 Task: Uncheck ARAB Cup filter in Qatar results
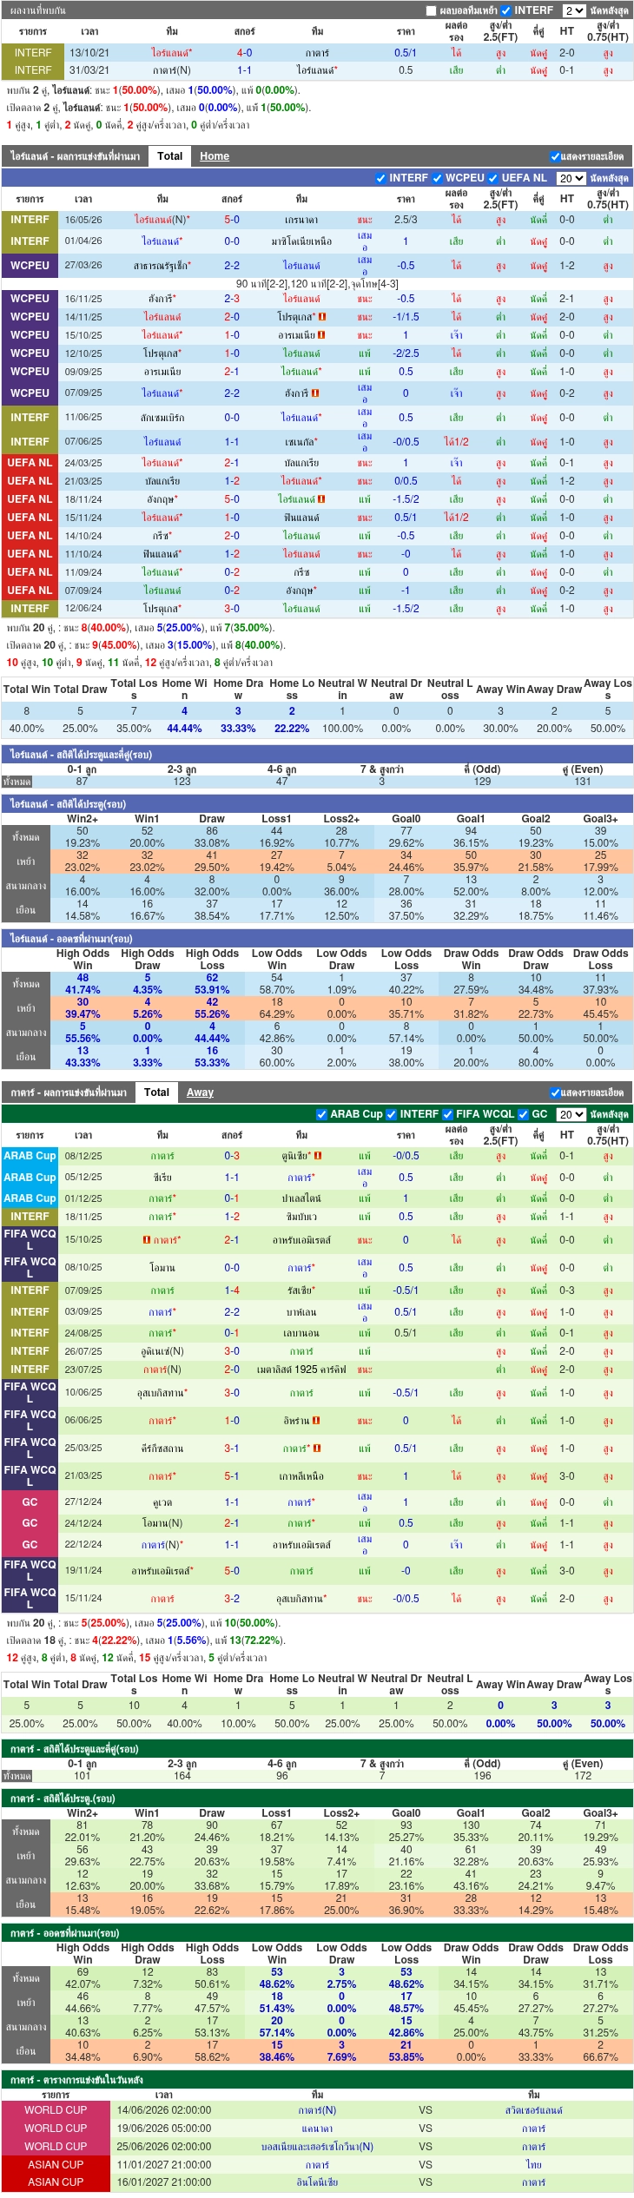click(x=322, y=1114)
